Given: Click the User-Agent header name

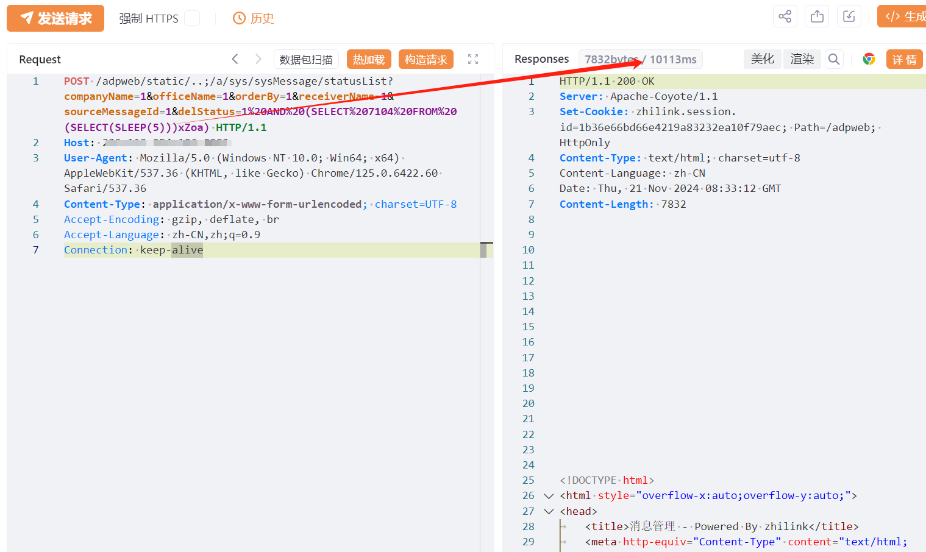Looking at the screenshot, I should pyautogui.click(x=95, y=158).
